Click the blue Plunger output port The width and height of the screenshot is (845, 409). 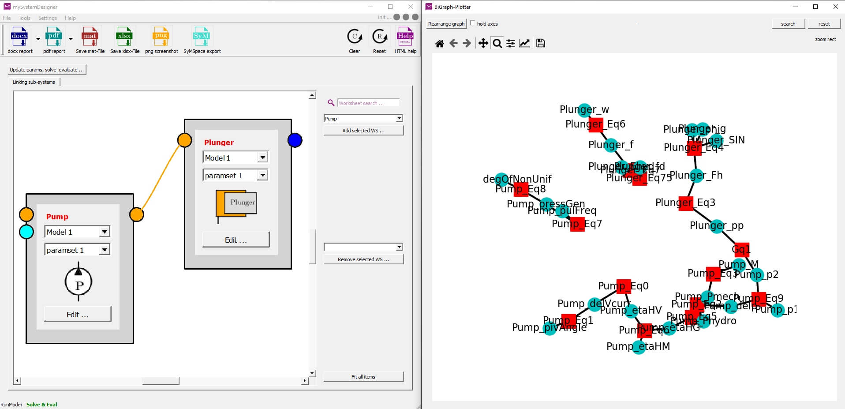pos(295,140)
